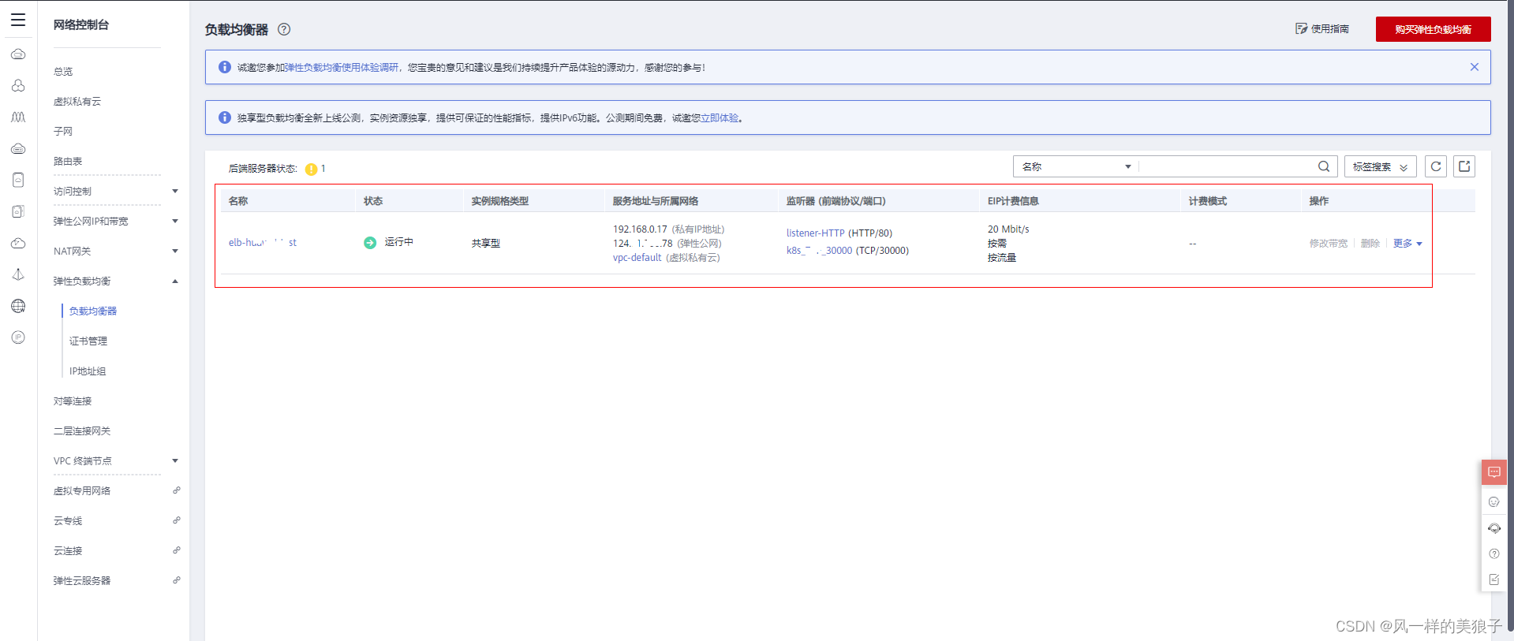This screenshot has height=641, width=1514.
Task: Open 虚拟私有云 in sidebar
Action: point(77,102)
